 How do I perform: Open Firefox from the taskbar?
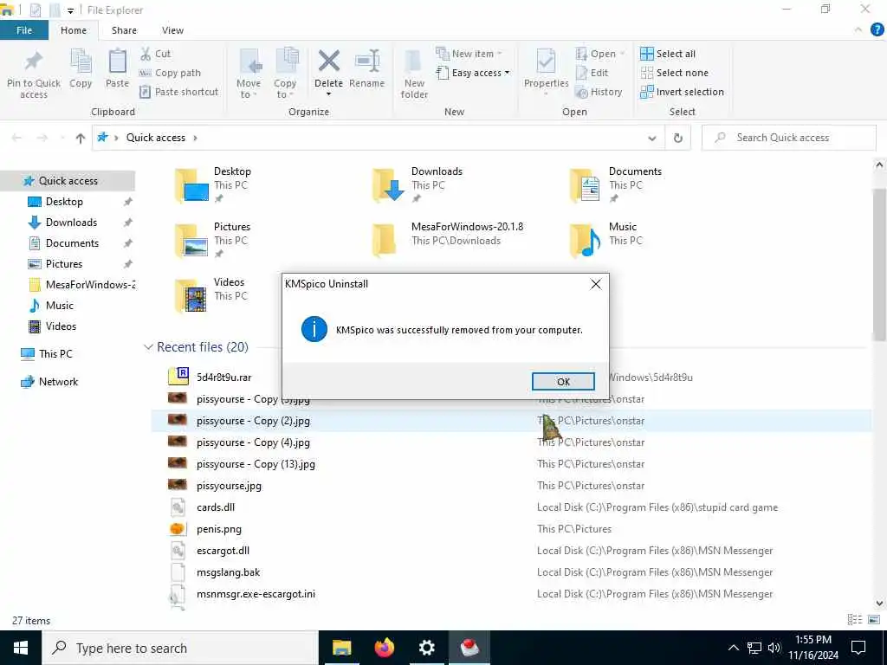[x=384, y=648]
